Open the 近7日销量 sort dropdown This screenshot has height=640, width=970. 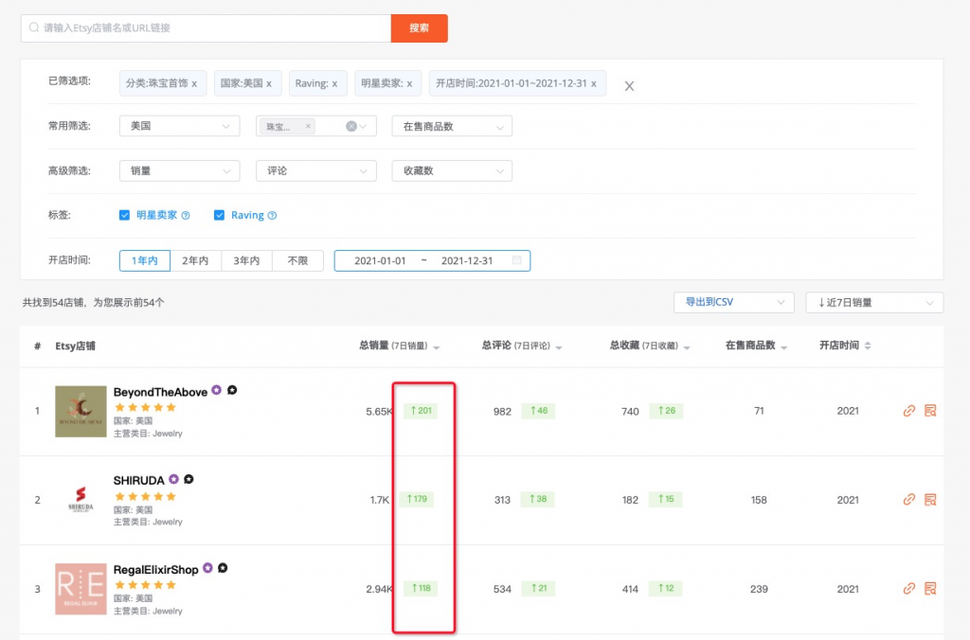873,302
